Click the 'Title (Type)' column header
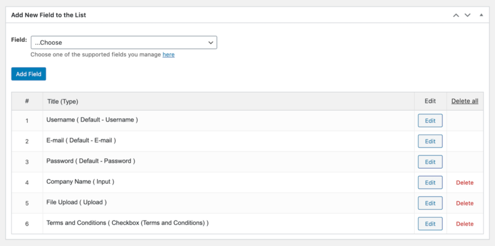 point(63,102)
